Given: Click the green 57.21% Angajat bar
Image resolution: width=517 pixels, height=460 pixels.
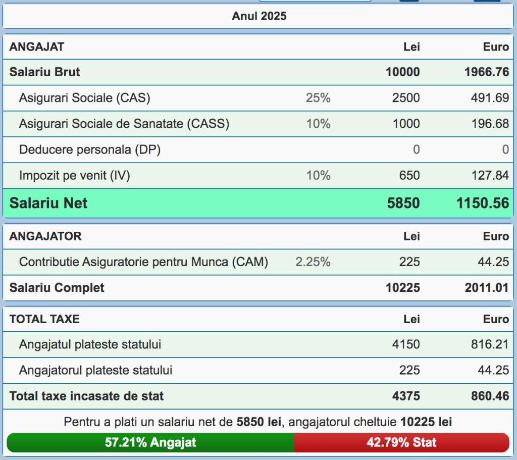Looking at the screenshot, I should (150, 443).
